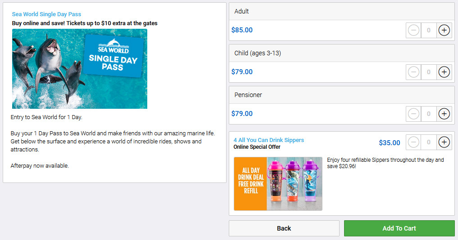The width and height of the screenshot is (458, 240).
Task: Add one Child ticket using plus icon
Action: [x=444, y=72]
